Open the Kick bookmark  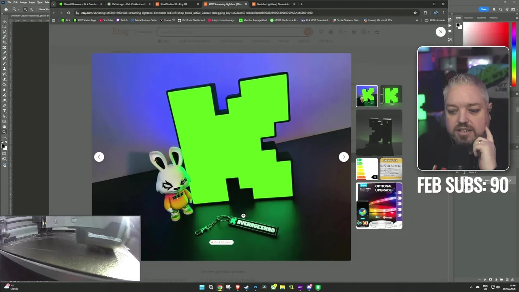(66, 20)
